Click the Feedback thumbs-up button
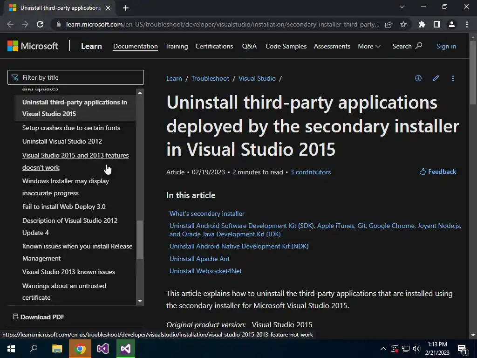The image size is (477, 358). [438, 172]
